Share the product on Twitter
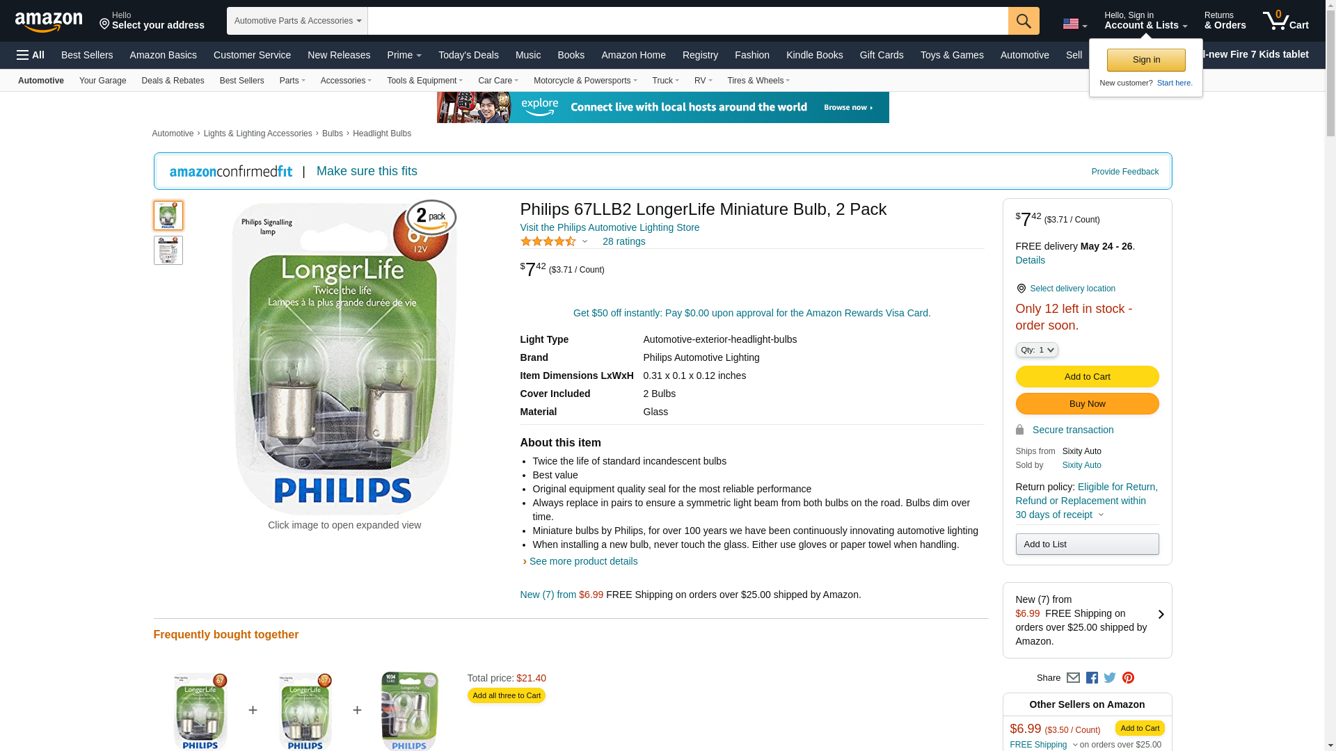The image size is (1336, 751). click(x=1110, y=678)
